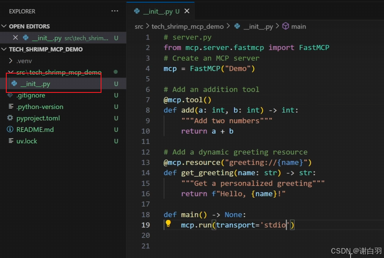Collapse the TECH_SHRIMP_MCP_DEMO folder section
This screenshot has width=384, height=258.
[x=4, y=49]
